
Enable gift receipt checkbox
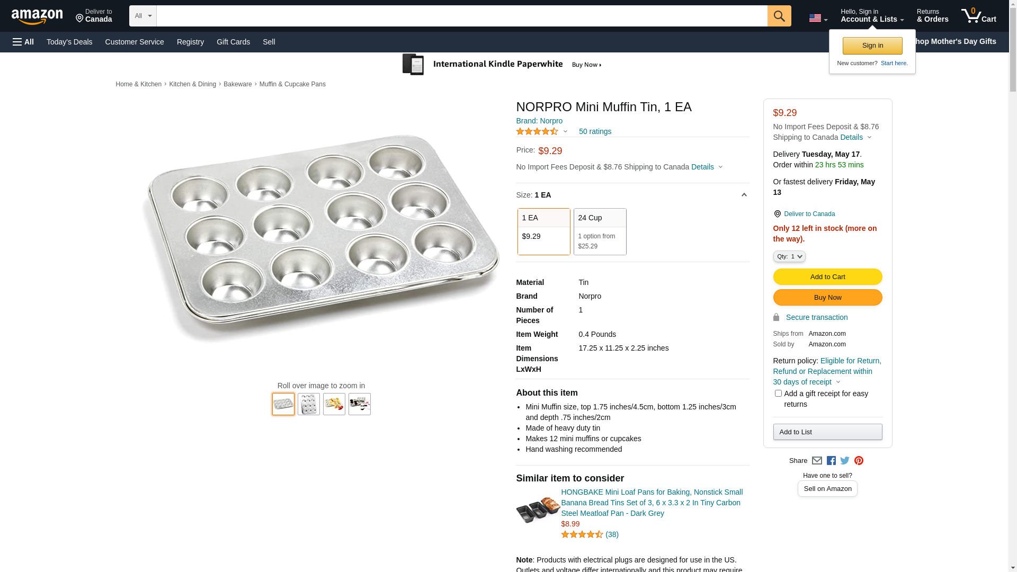pyautogui.click(x=778, y=394)
